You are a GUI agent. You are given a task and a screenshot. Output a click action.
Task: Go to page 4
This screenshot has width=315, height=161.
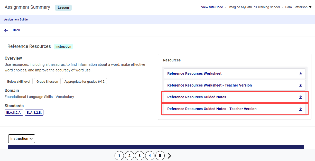pos(150,156)
